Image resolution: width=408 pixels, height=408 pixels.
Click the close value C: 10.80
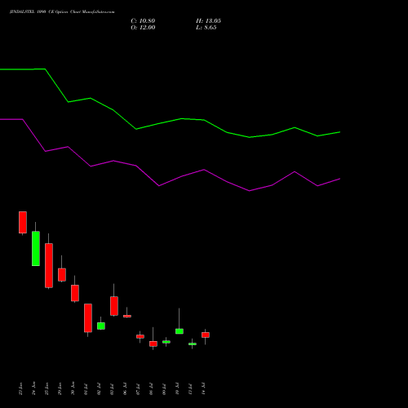pos(143,21)
